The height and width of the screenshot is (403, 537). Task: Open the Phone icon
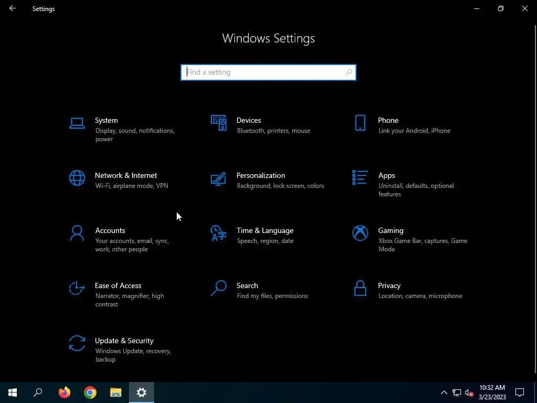[x=360, y=123]
